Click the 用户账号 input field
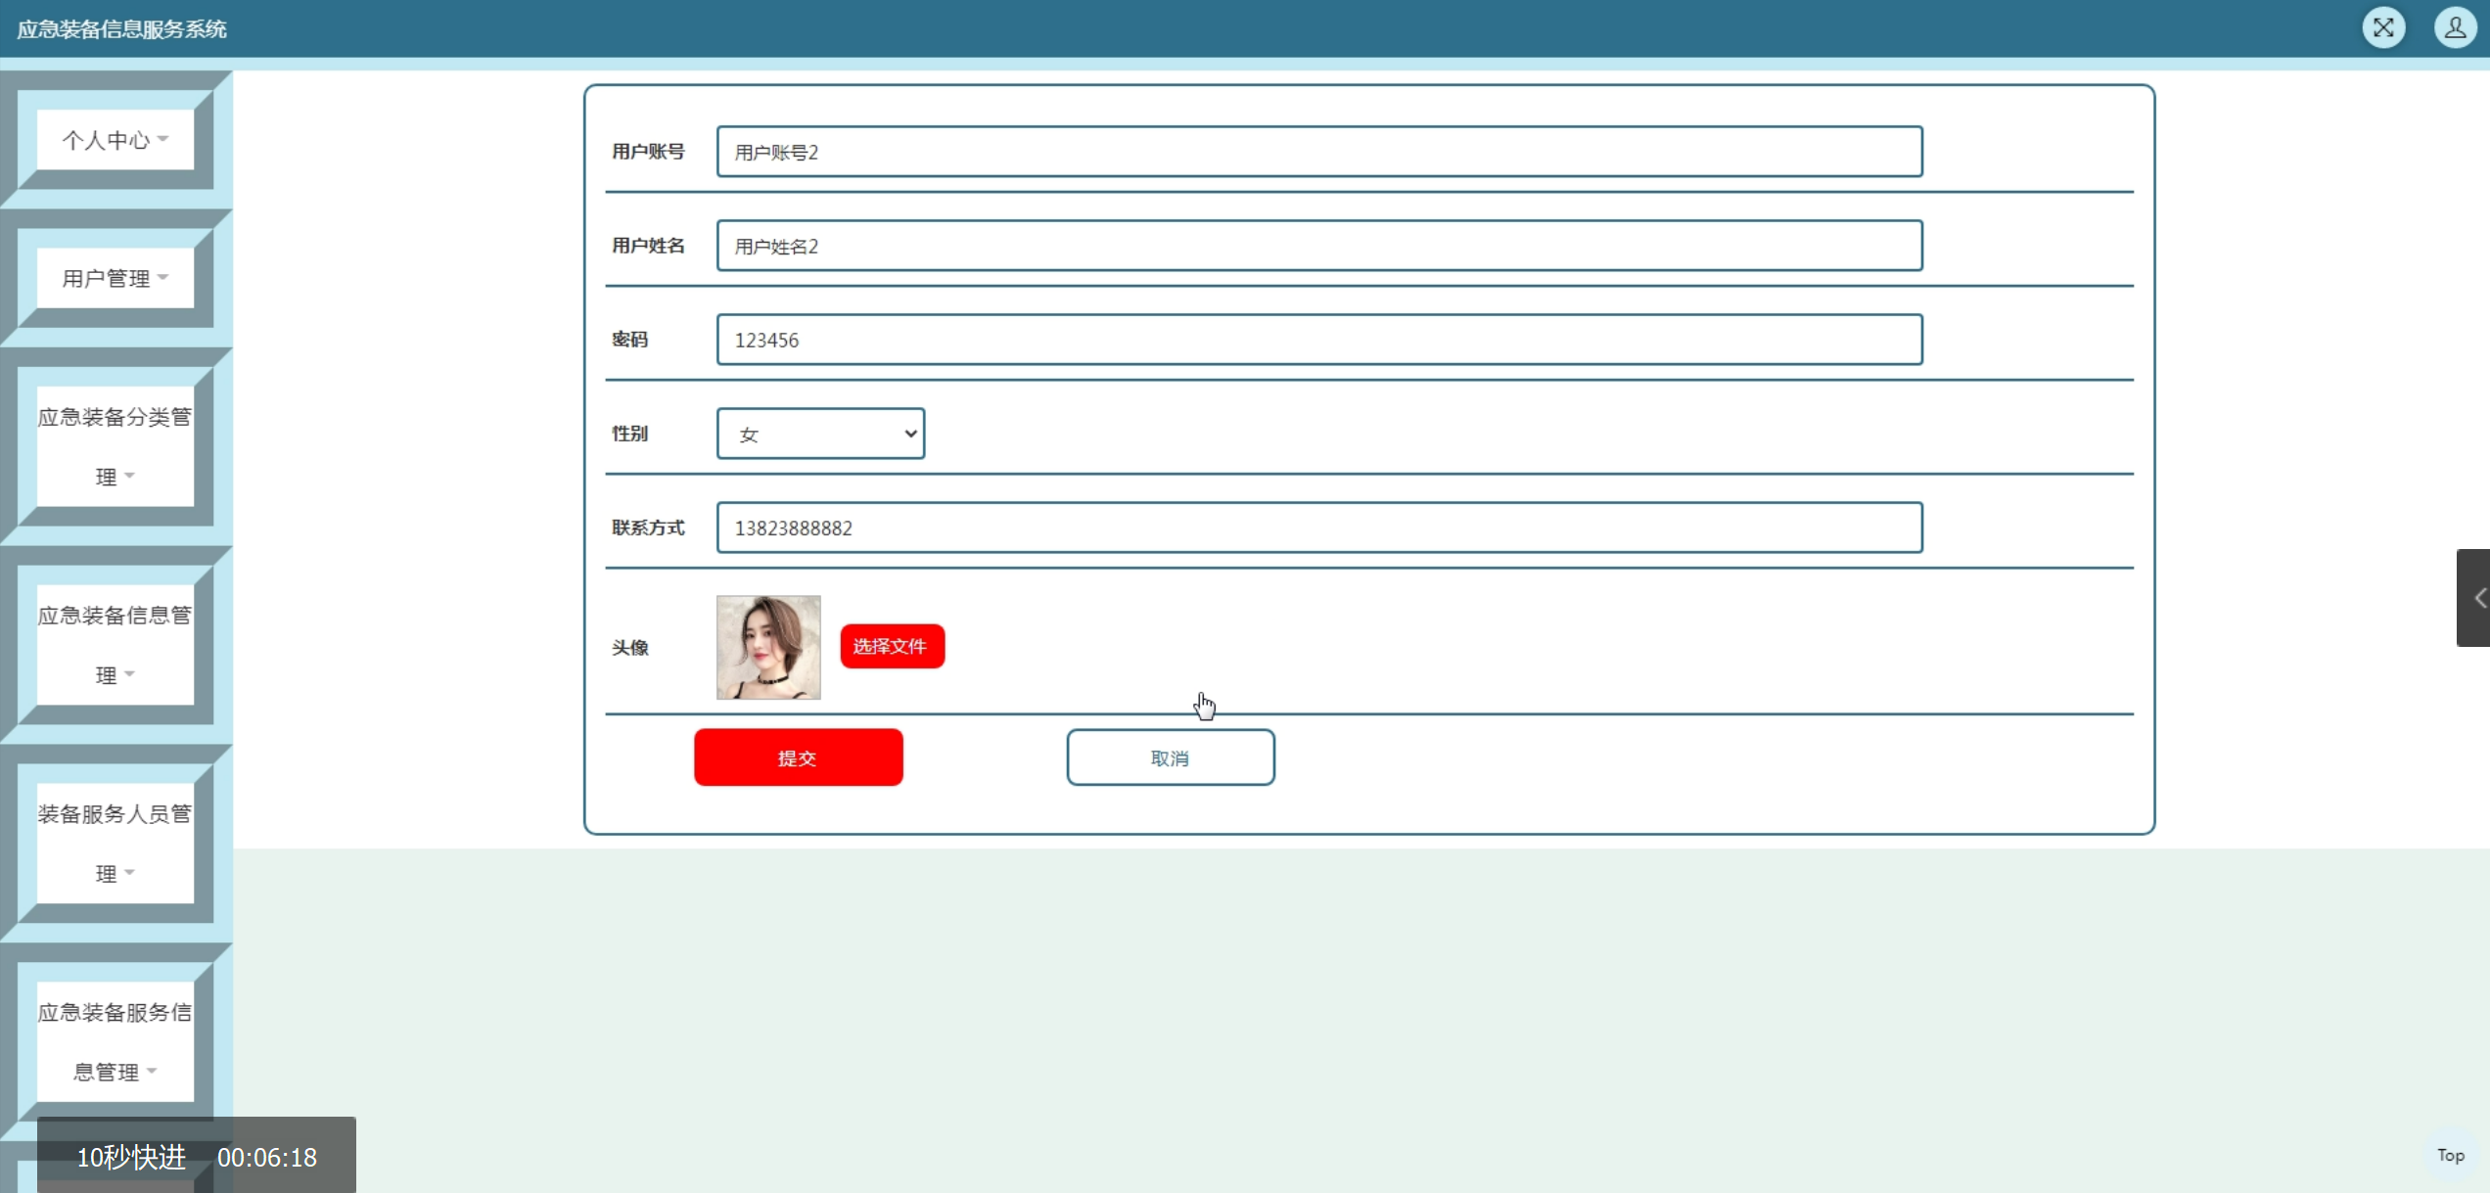Viewport: 2490px width, 1193px height. pyautogui.click(x=1318, y=152)
